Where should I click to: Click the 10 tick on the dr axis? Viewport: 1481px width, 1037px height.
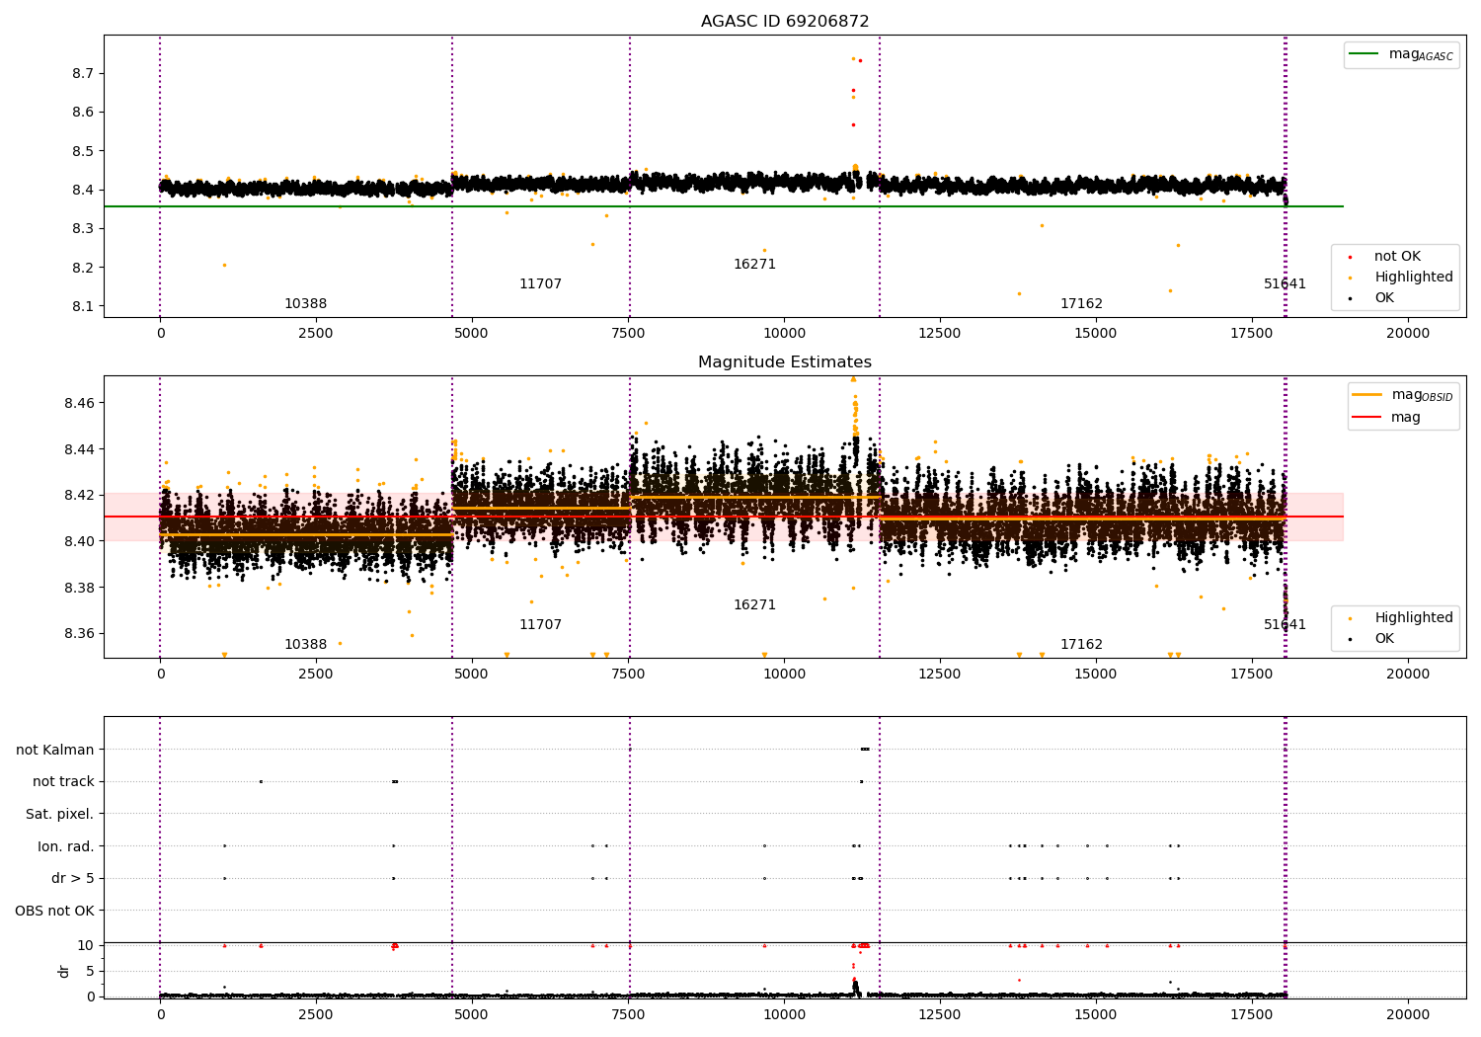pyautogui.click(x=86, y=945)
